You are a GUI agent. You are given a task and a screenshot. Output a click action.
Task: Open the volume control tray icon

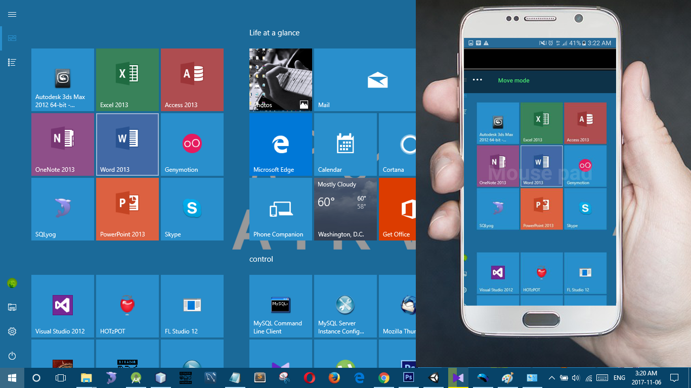coord(576,378)
